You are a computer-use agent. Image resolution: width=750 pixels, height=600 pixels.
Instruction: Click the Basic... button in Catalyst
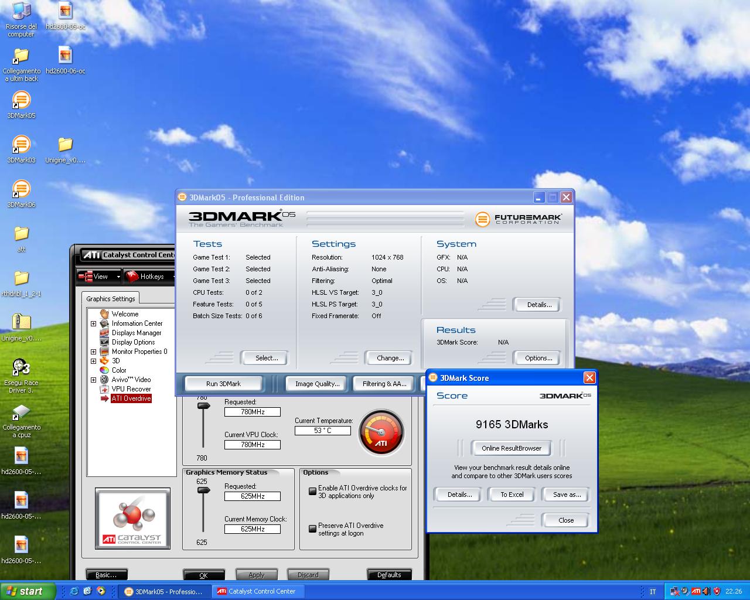click(x=106, y=575)
